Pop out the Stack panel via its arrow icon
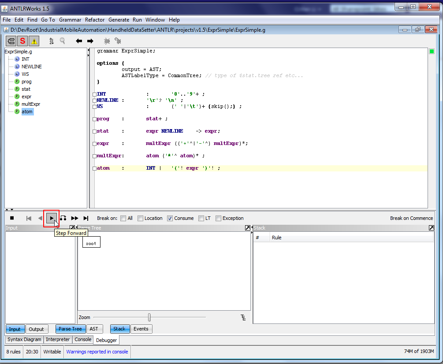The width and height of the screenshot is (443, 364). [x=431, y=228]
